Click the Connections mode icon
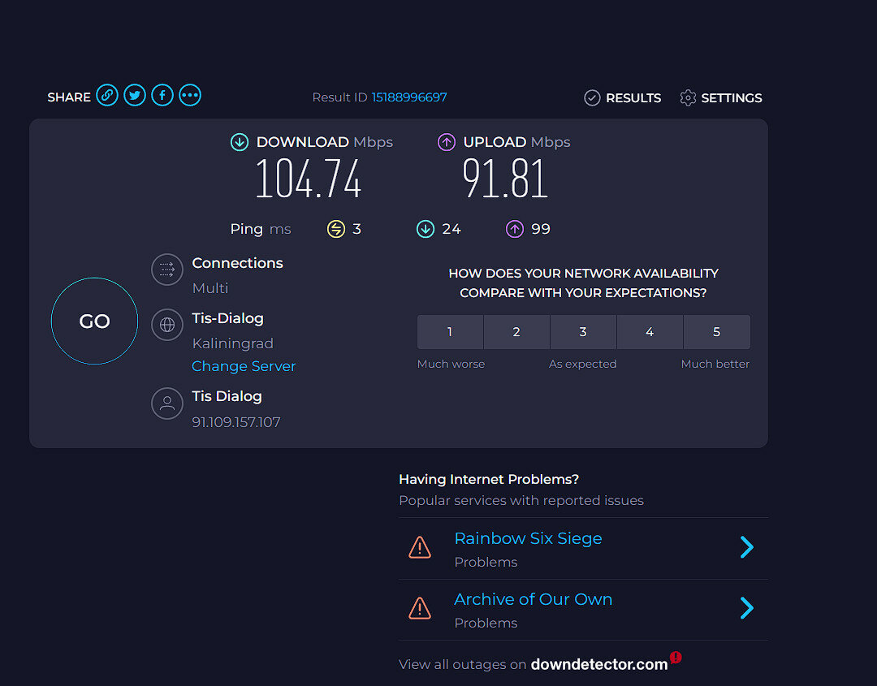The height and width of the screenshot is (686, 877). tap(167, 270)
